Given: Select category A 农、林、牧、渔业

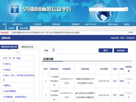Looking at the screenshot, I should click(12, 58).
